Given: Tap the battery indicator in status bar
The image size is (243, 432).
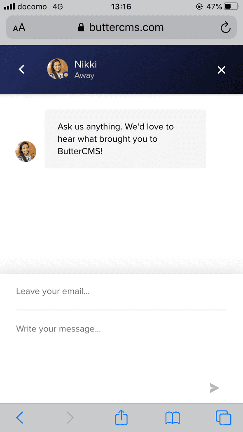Looking at the screenshot, I should pos(231,6).
